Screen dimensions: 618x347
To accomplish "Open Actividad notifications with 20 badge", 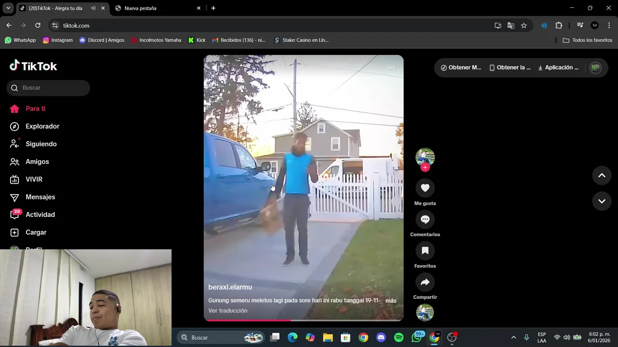I will (33, 214).
